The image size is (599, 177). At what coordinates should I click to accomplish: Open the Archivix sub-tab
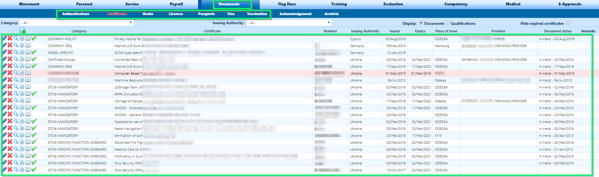(x=332, y=14)
